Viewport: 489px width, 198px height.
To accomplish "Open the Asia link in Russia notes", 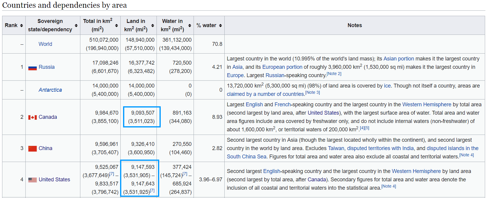I will (237, 67).
